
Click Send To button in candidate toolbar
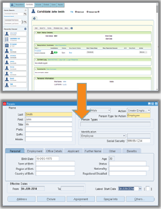coord(42,28)
